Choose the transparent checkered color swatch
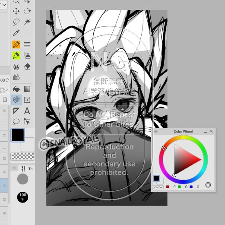 (x=23, y=156)
